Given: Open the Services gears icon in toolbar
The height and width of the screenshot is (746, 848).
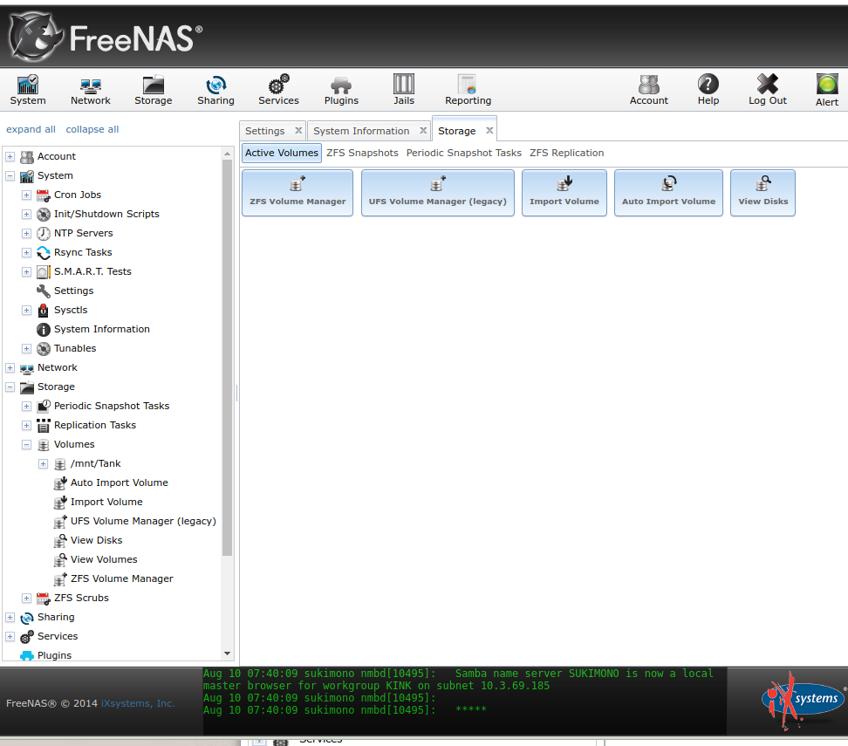Looking at the screenshot, I should 278,90.
